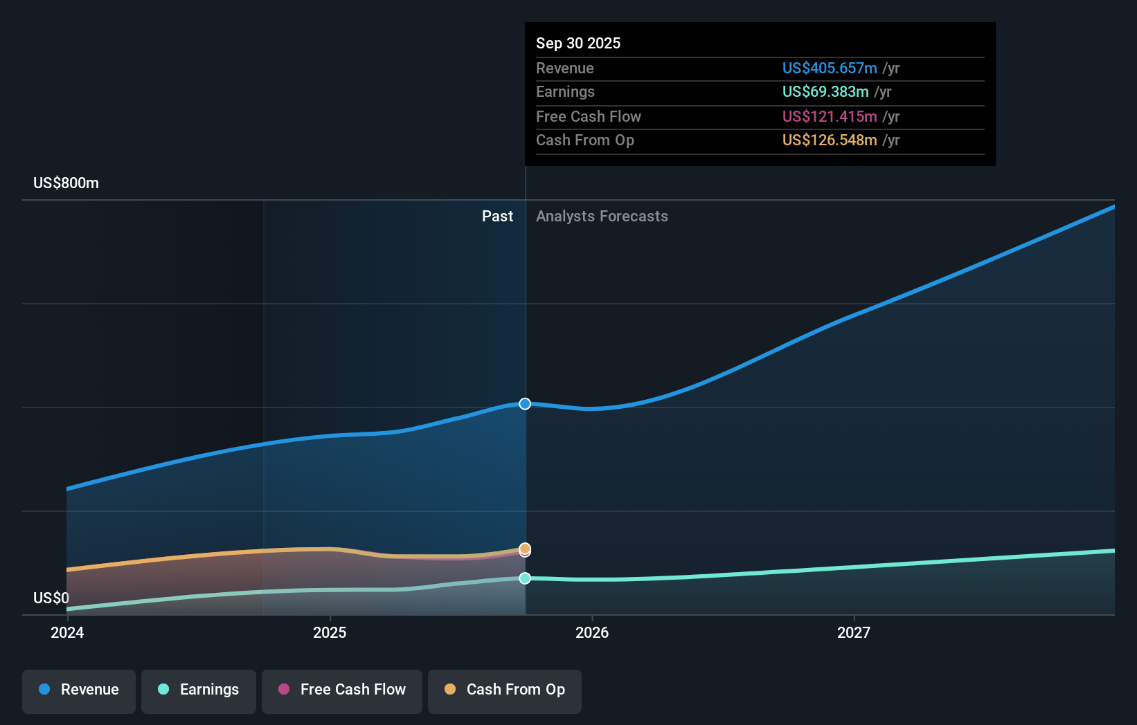1137x725 pixels.
Task: Select the Past chart section label
Action: click(x=498, y=216)
